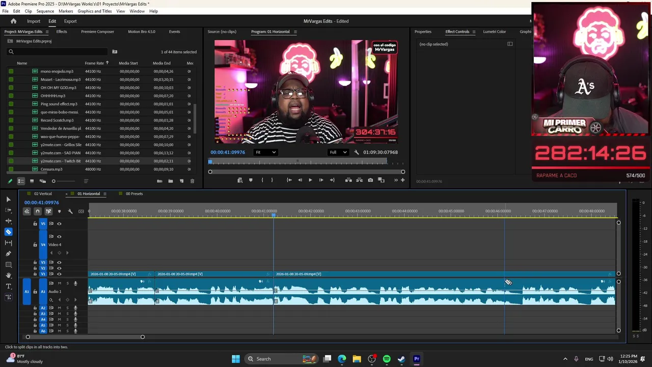
Task: Open Spotify from Windows taskbar
Action: [387, 359]
